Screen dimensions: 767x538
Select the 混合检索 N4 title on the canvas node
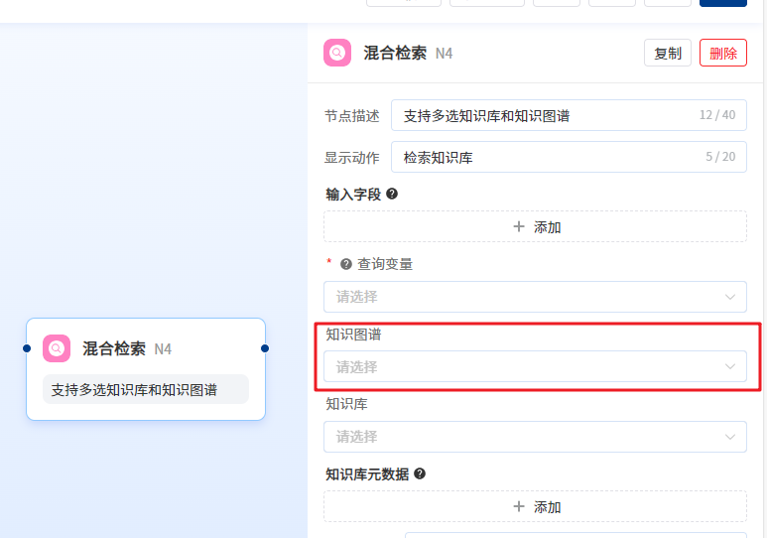point(126,348)
